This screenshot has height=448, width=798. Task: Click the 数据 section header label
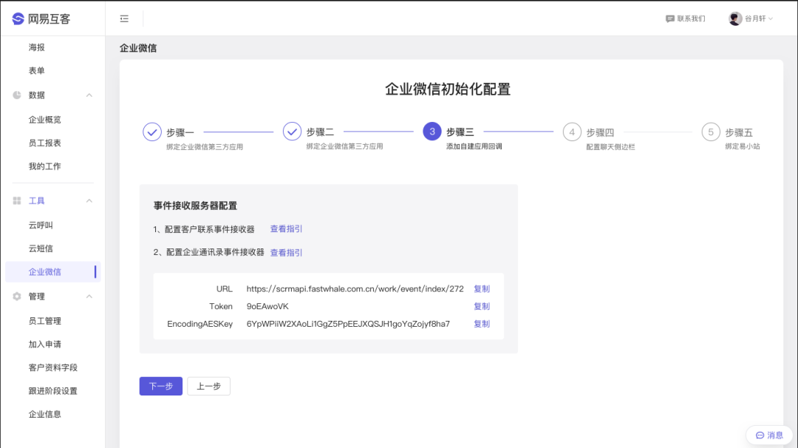pos(37,95)
